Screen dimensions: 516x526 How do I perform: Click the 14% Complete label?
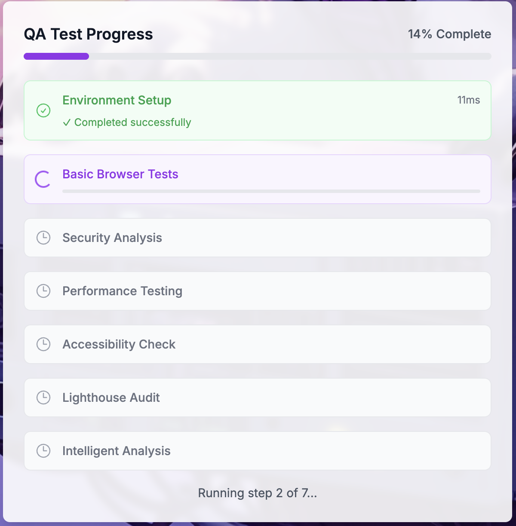click(x=449, y=34)
